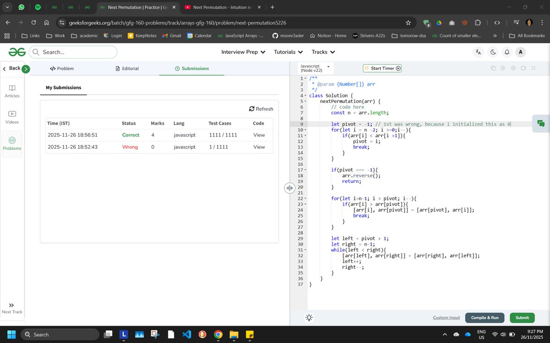Refresh the submissions list

[x=261, y=109]
